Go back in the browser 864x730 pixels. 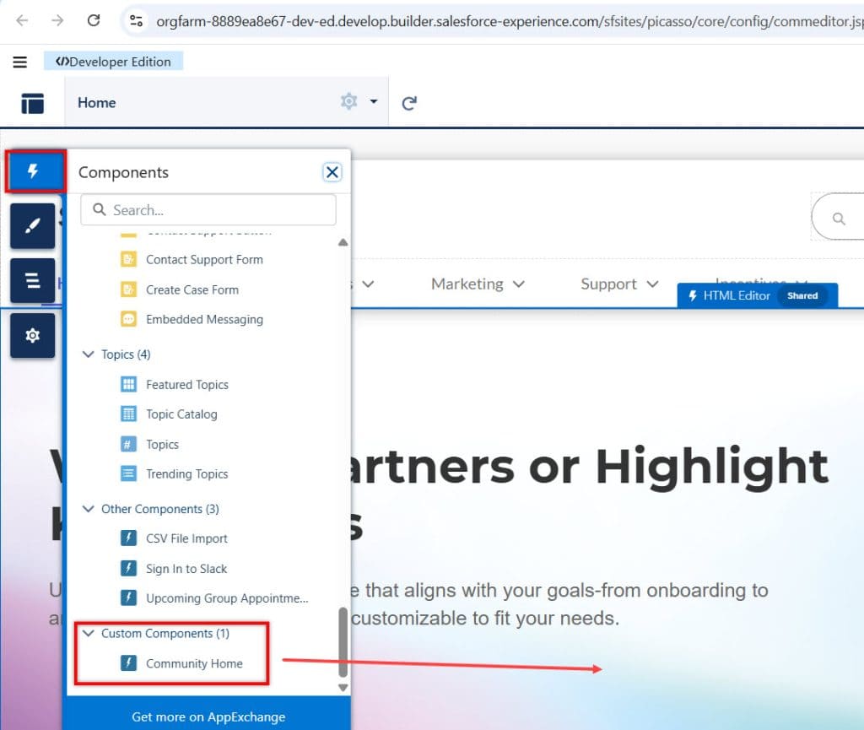(22, 20)
